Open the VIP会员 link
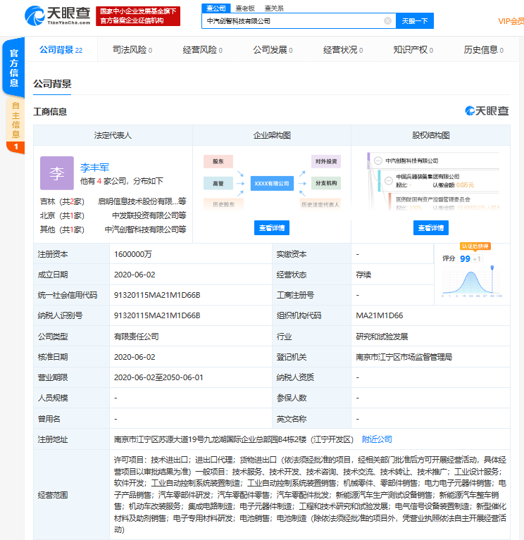The width and height of the screenshot is (524, 540). tap(511, 21)
